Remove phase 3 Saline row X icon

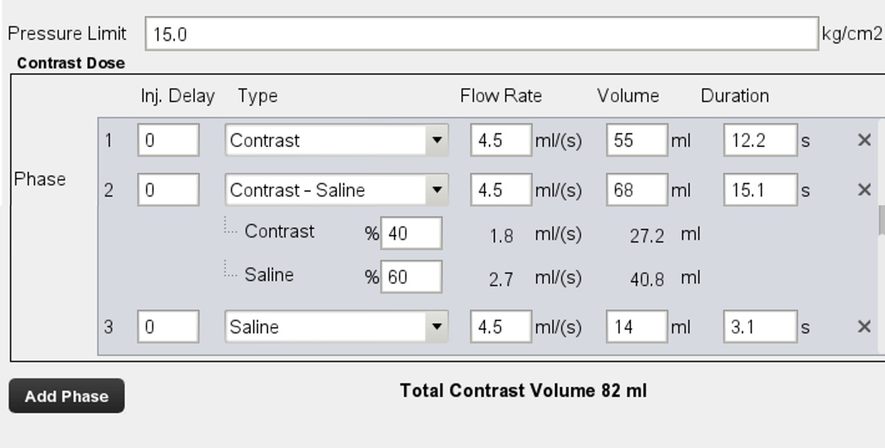pyautogui.click(x=864, y=326)
